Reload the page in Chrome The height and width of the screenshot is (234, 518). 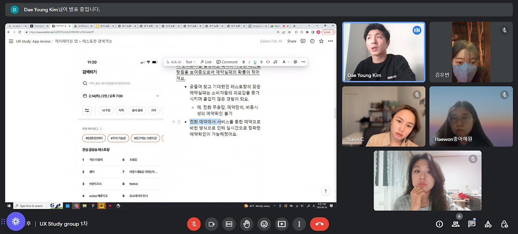pos(19,32)
